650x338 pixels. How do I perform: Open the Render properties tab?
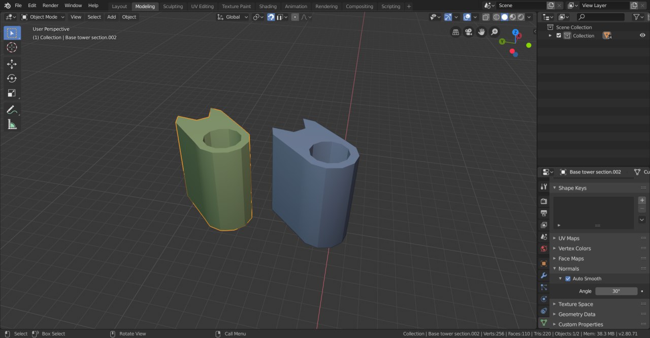coord(543,201)
